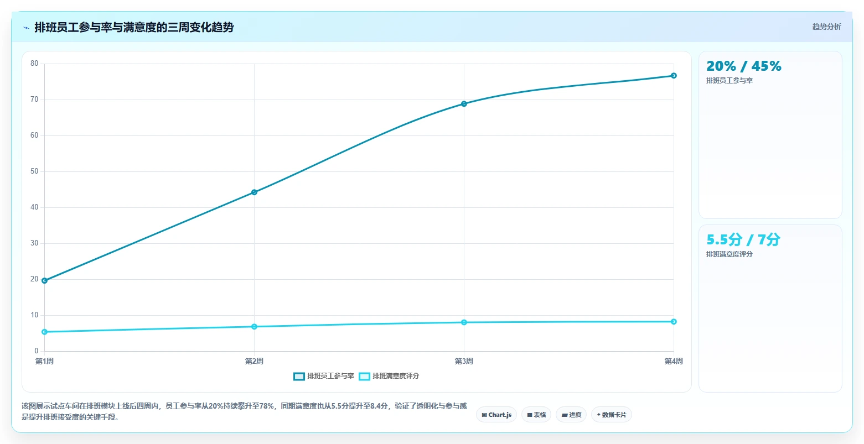Click the 第4周 x-axis label
Screen dimensions: 864x444
[674, 361]
